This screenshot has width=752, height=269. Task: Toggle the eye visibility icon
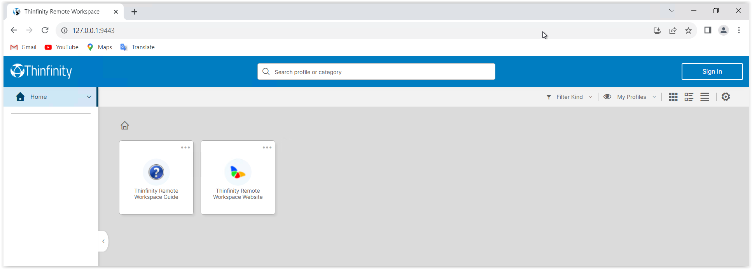(x=607, y=97)
